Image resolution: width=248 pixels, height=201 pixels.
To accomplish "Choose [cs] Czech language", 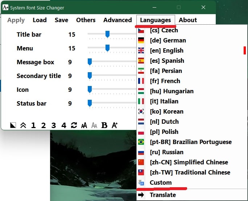I will tap(192, 30).
